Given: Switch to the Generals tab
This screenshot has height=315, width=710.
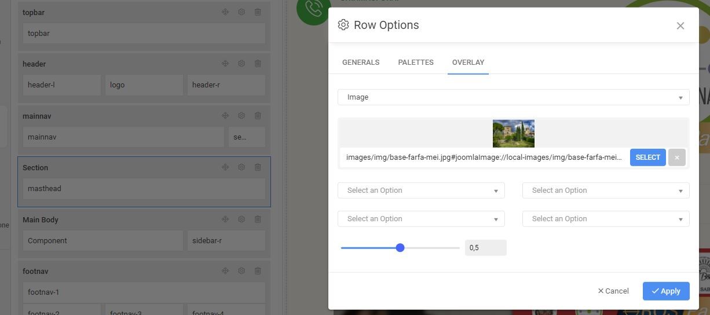Looking at the screenshot, I should click(361, 63).
